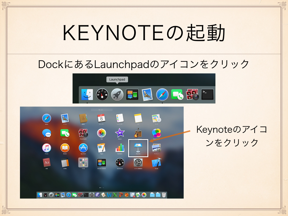The image size is (288, 216).
Task: Open Photos flower icon in Launchpad grid
Action: click(101, 133)
